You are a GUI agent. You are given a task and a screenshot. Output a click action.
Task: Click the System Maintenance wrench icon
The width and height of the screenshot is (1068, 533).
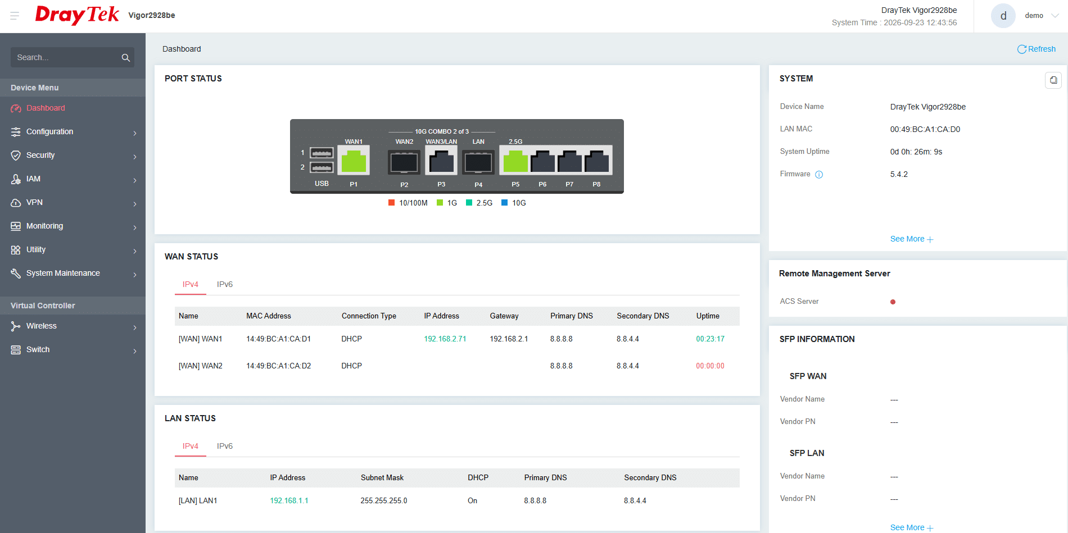tap(16, 274)
